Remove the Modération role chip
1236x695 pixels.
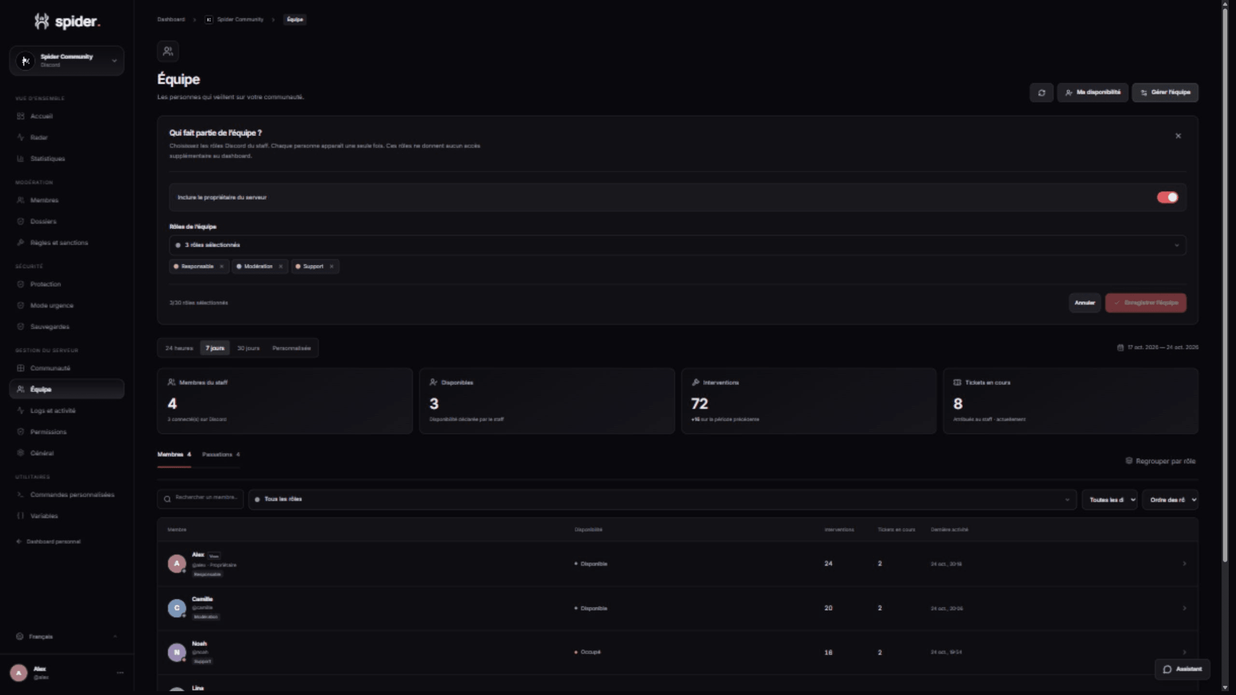[x=281, y=266]
